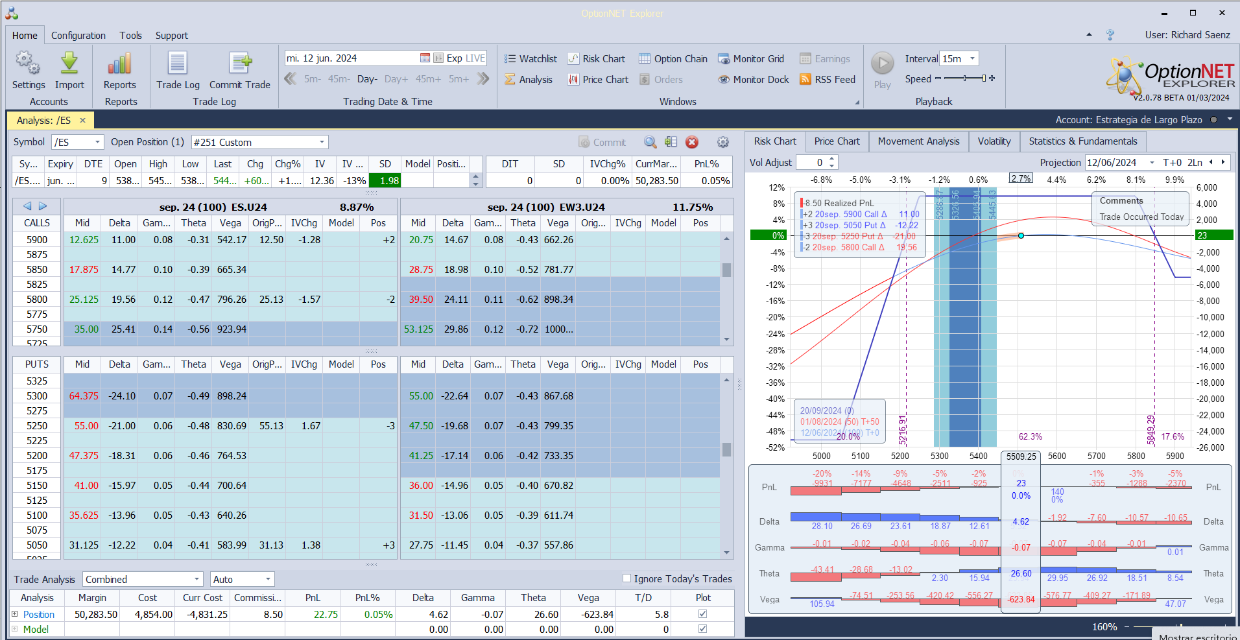Shift the projection back with the left arrow

pos(1210,163)
